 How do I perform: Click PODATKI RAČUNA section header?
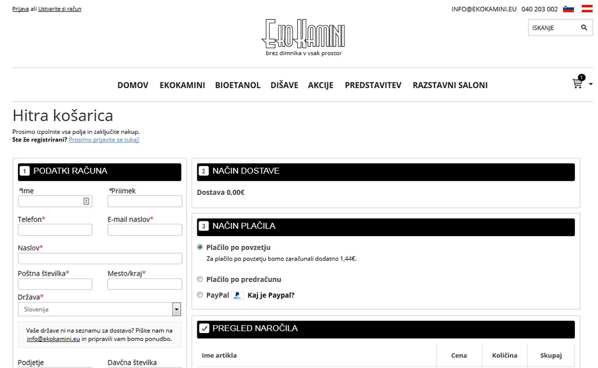100,172
